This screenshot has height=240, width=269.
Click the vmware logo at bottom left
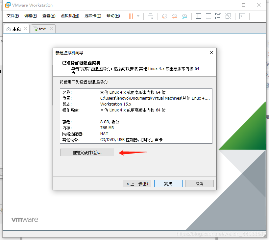(x=25, y=220)
